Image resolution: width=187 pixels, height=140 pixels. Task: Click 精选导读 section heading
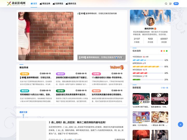click(24, 67)
